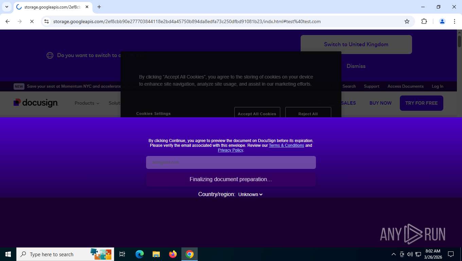Click the address bar URL
The height and width of the screenshot is (261, 462).
(x=187, y=21)
